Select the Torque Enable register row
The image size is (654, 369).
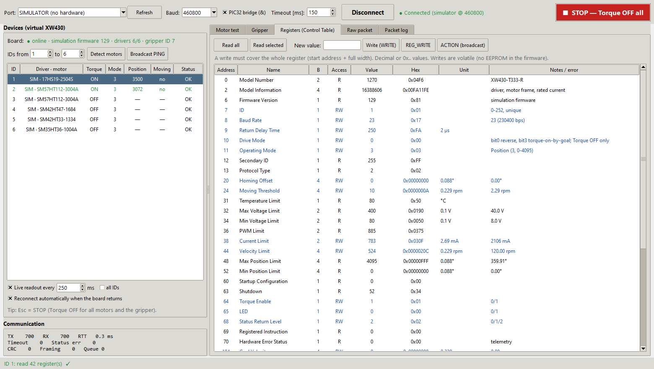click(427, 301)
